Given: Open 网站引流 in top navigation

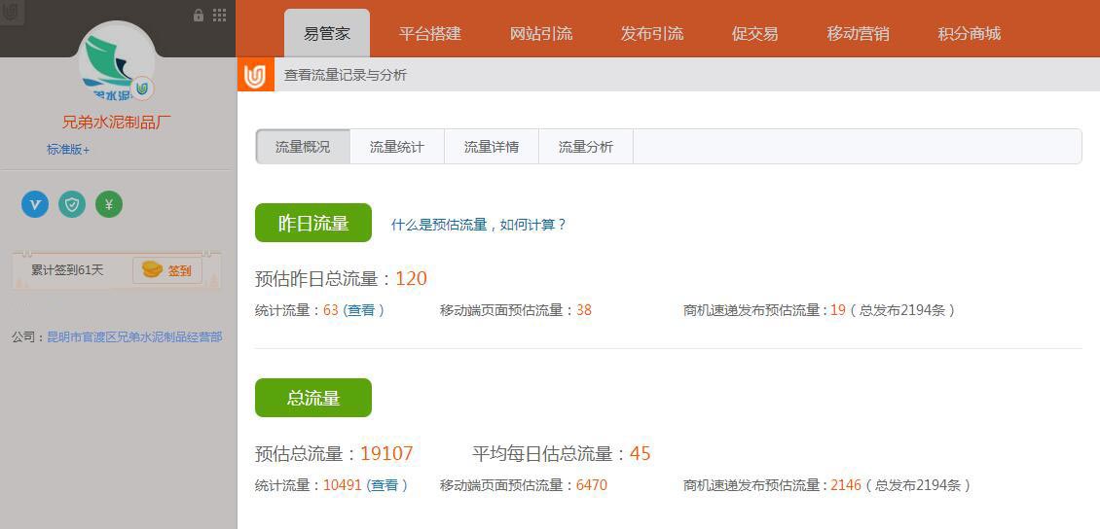Looking at the screenshot, I should point(540,33).
